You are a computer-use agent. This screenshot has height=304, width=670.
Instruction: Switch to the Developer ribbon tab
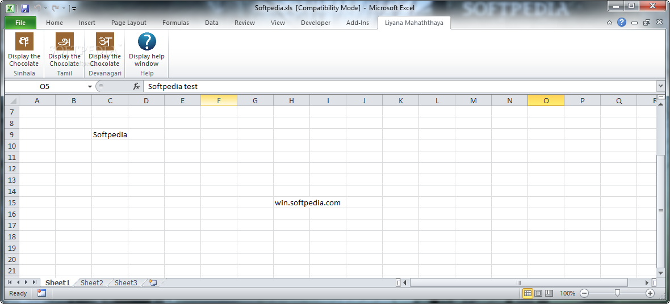click(x=316, y=23)
